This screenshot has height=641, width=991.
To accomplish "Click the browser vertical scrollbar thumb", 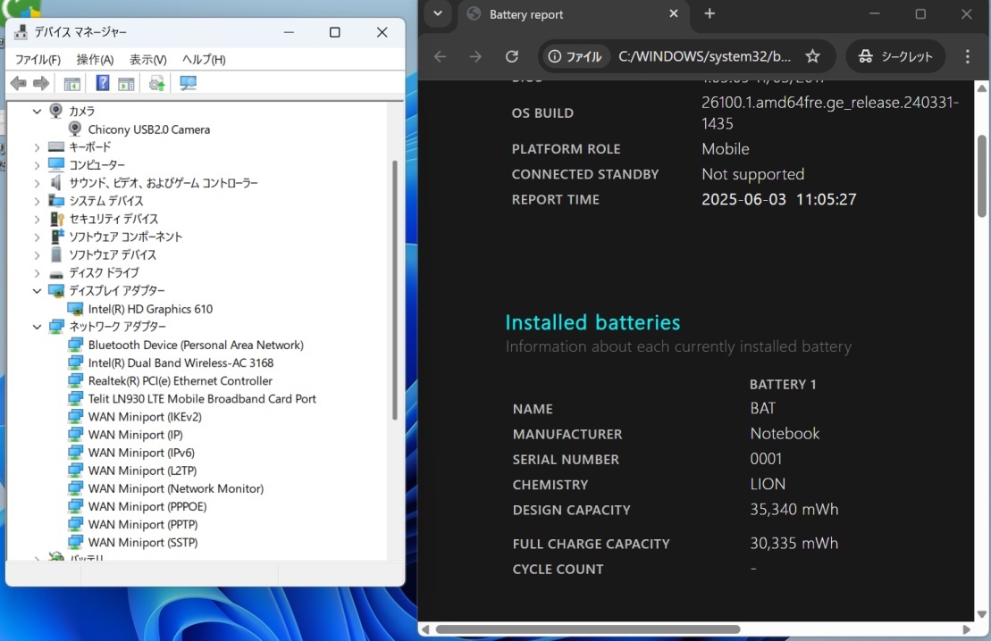I will (981, 177).
